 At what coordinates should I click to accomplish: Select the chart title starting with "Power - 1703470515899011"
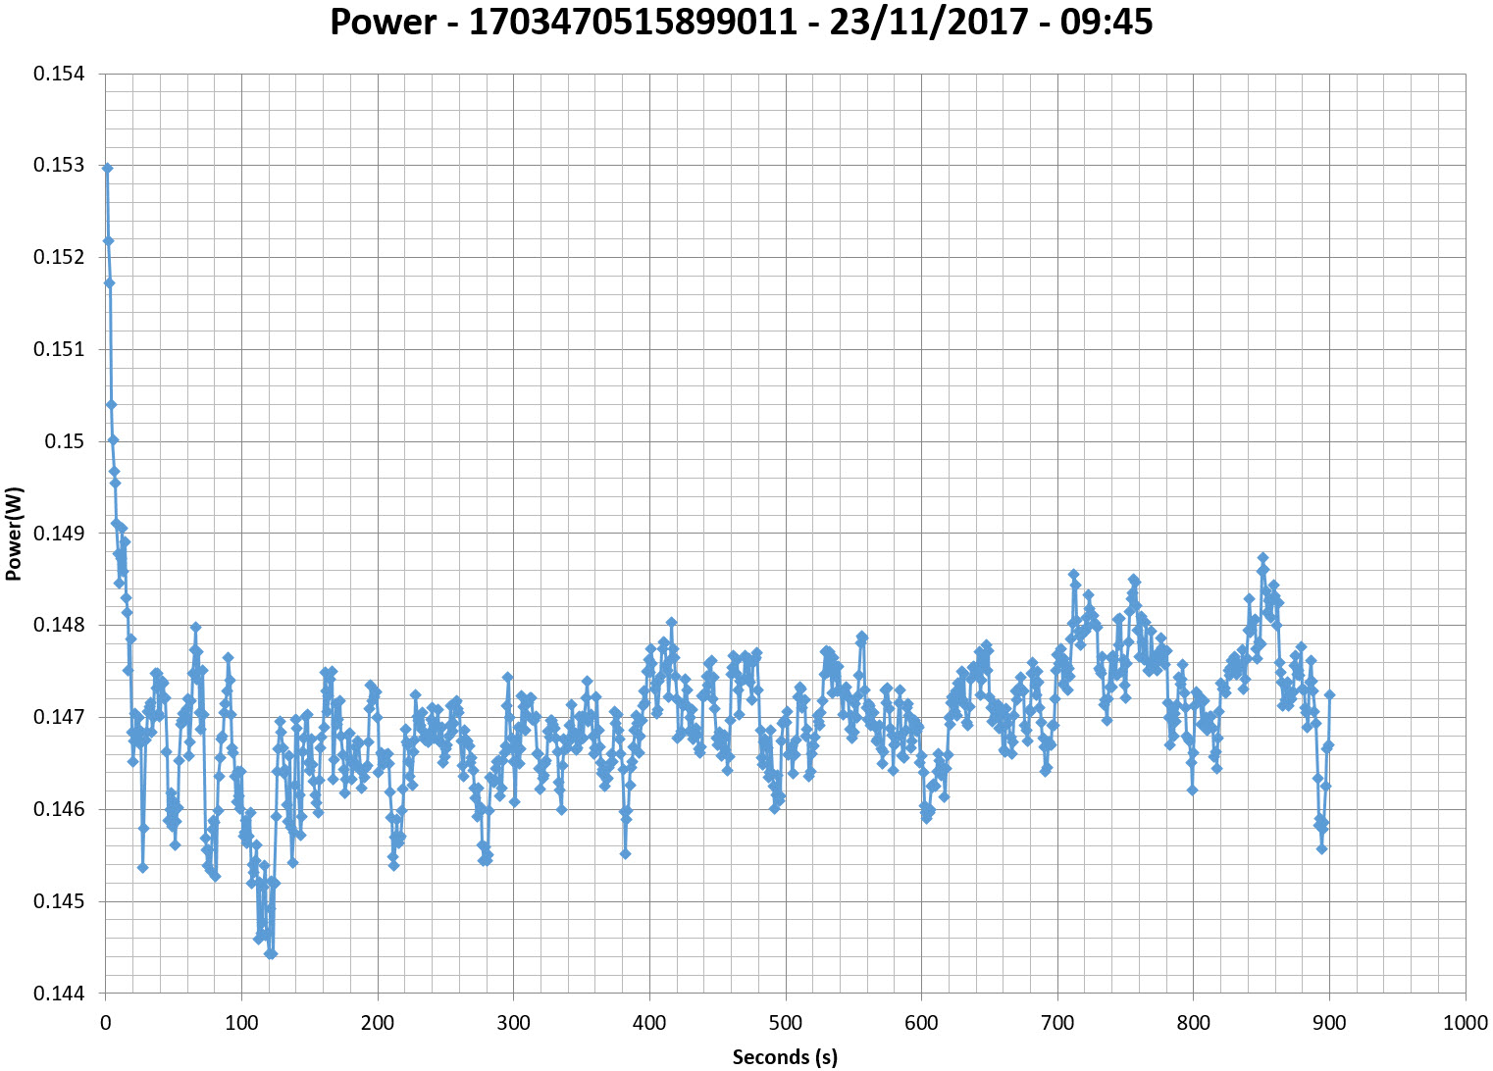(741, 22)
